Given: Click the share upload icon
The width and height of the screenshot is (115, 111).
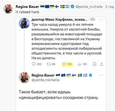Looking at the screenshot, I should [101, 64].
